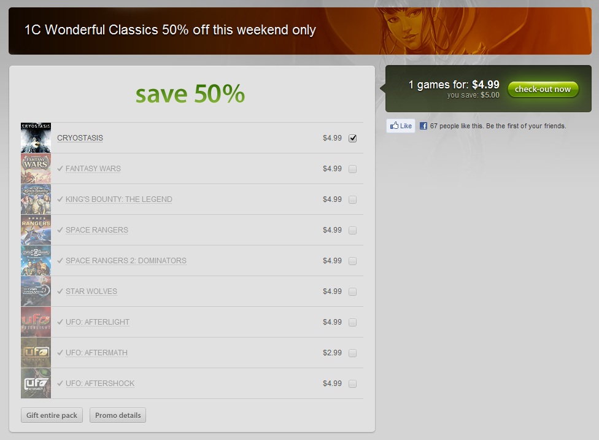Check the Space Rangers 2: Dominators box
The width and height of the screenshot is (599, 440).
point(353,261)
